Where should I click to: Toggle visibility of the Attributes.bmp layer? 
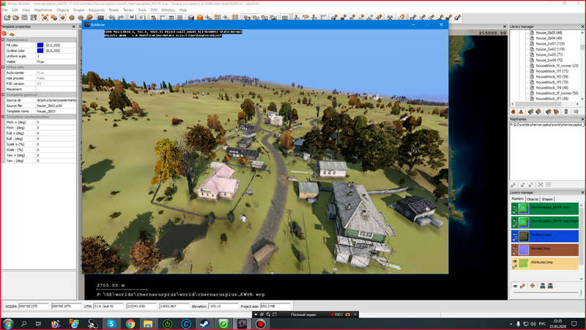pyautogui.click(x=515, y=263)
